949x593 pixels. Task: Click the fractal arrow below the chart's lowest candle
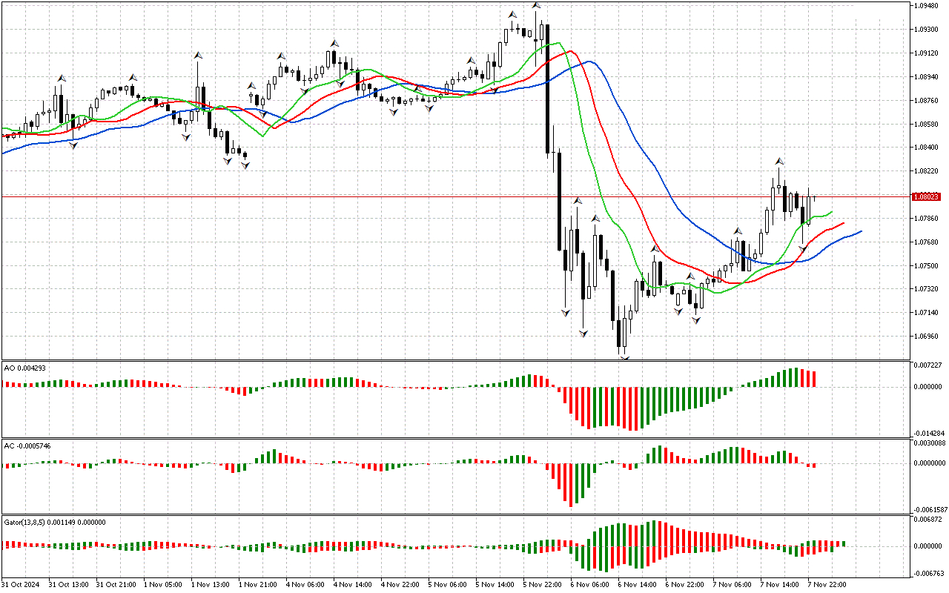[625, 358]
